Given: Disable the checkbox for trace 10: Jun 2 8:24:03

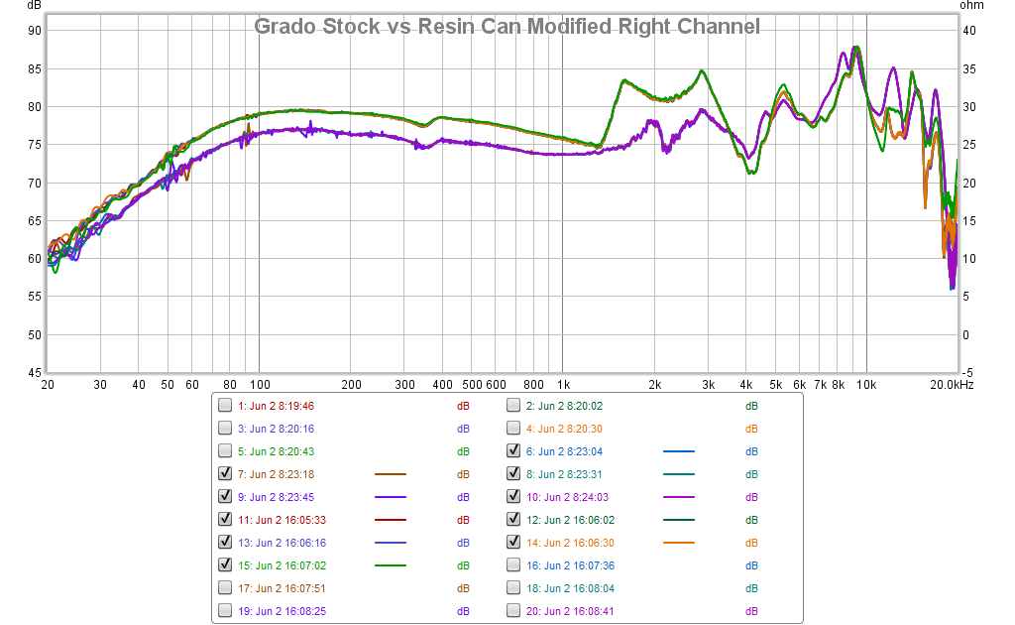Looking at the screenshot, I should pyautogui.click(x=513, y=496).
